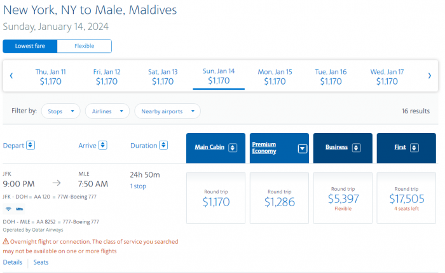
Task: Expand the Nearby airports filter
Action: click(x=167, y=111)
